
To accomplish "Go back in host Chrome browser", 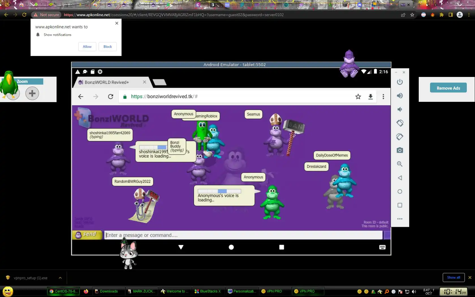I will pyautogui.click(x=6, y=15).
